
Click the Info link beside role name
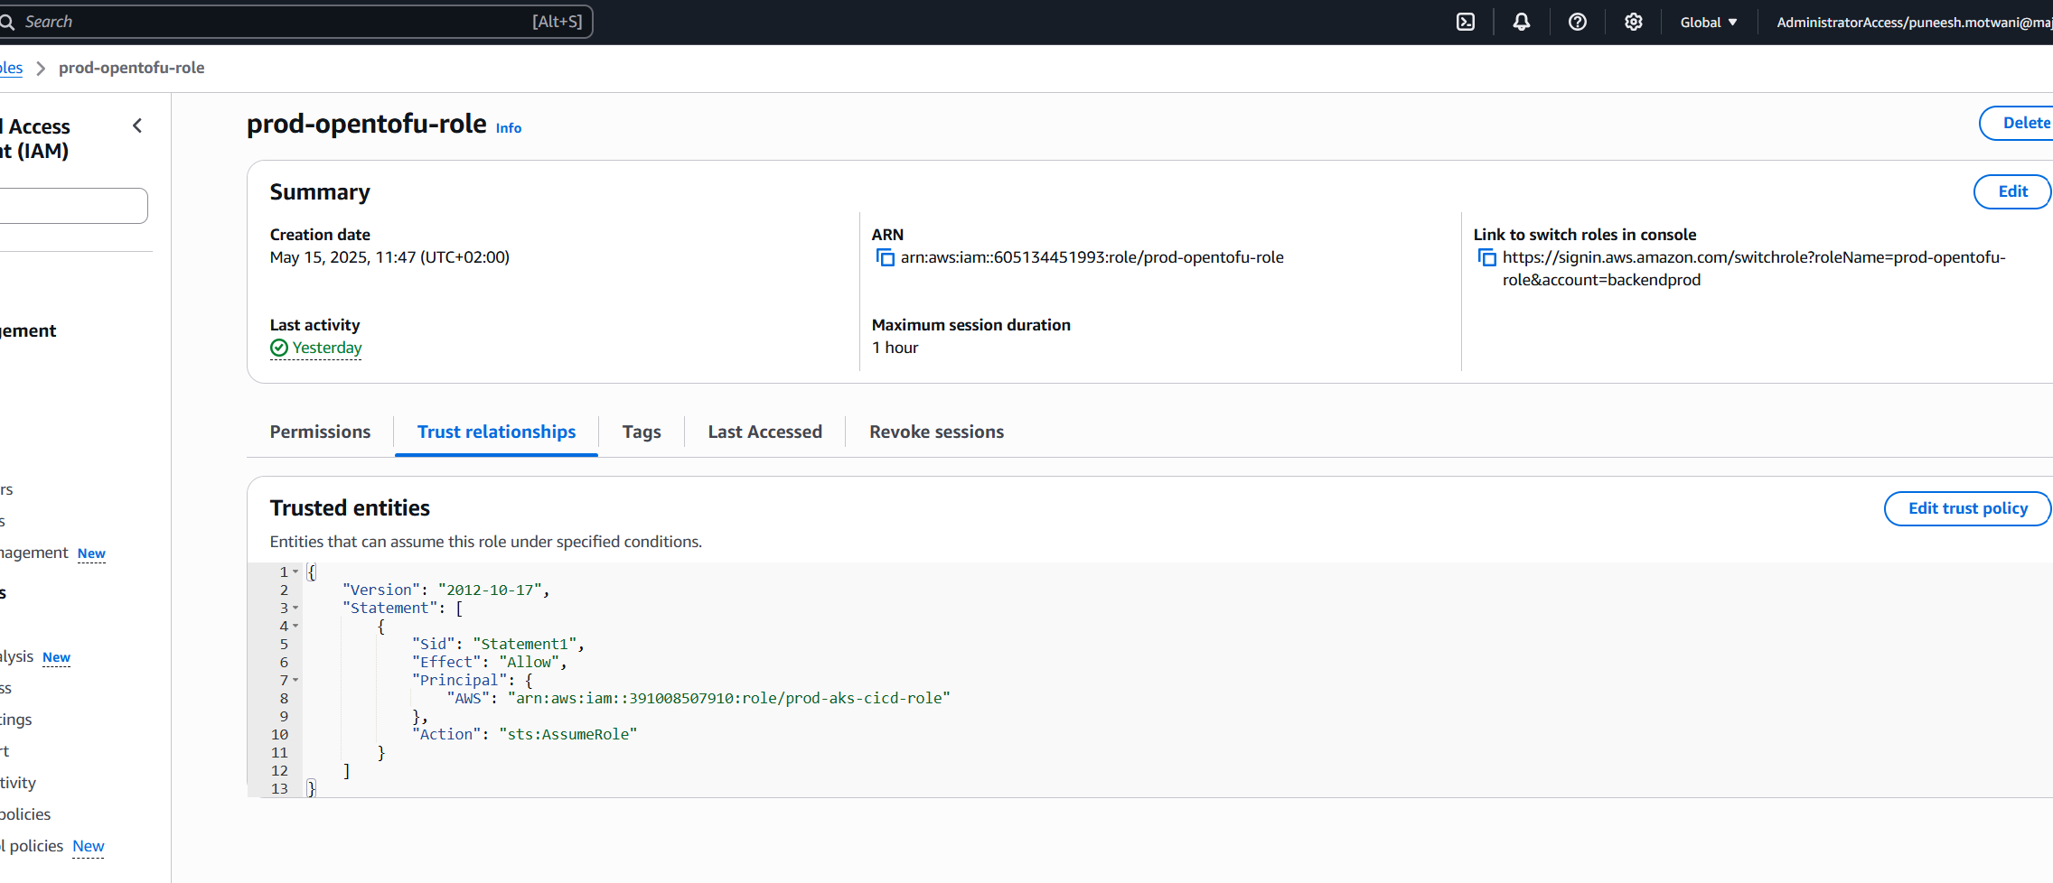click(509, 128)
